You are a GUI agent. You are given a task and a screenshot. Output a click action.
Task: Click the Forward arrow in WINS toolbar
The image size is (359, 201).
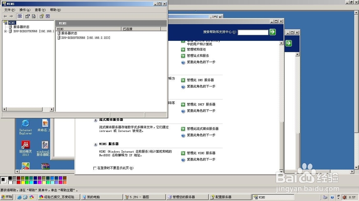11,16
